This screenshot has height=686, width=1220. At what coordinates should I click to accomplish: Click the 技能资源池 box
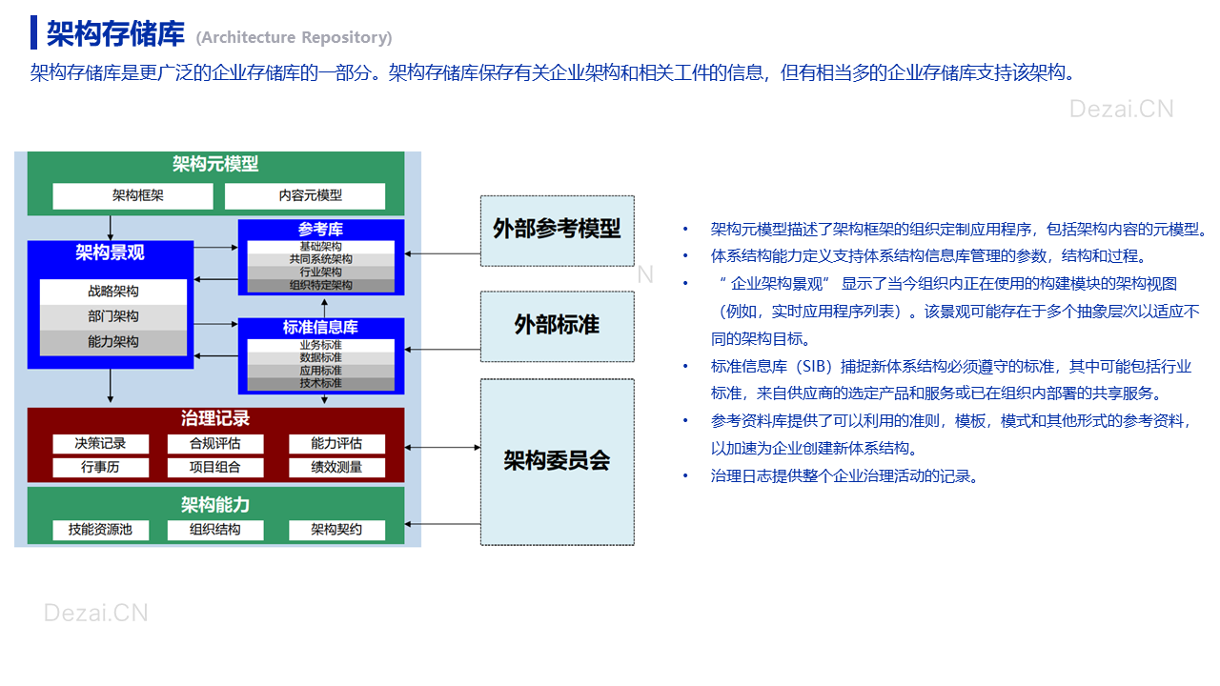(101, 530)
